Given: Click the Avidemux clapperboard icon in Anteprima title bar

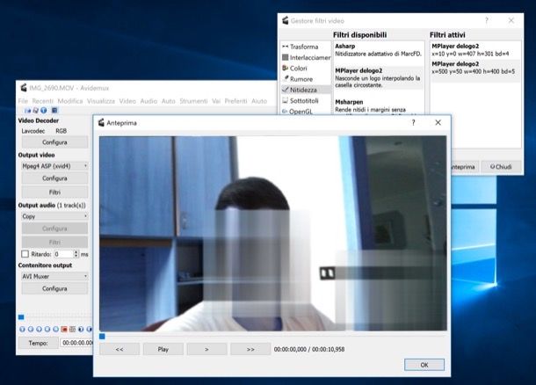Looking at the screenshot, I should coord(101,122).
